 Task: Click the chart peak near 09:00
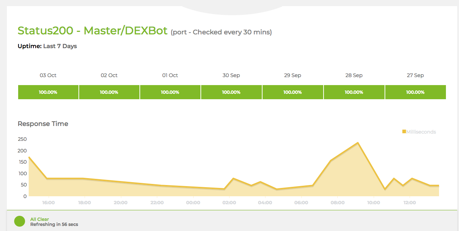pyautogui.click(x=358, y=143)
